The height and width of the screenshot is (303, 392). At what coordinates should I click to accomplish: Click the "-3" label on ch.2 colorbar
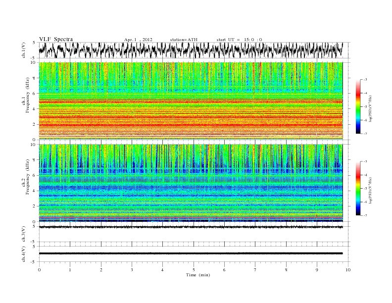(x=365, y=161)
